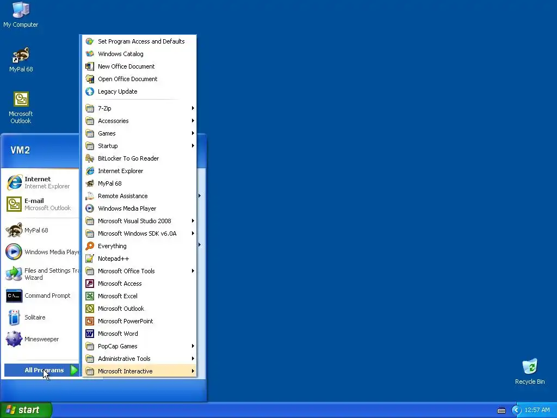
Task: Click the 12:57 AM taskbar clock
Action: point(537,410)
